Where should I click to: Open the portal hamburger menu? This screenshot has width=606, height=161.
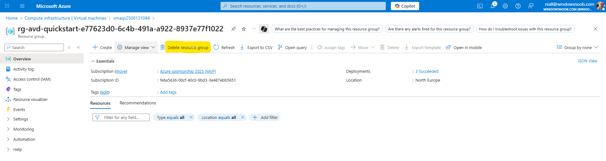pyautogui.click(x=22, y=6)
